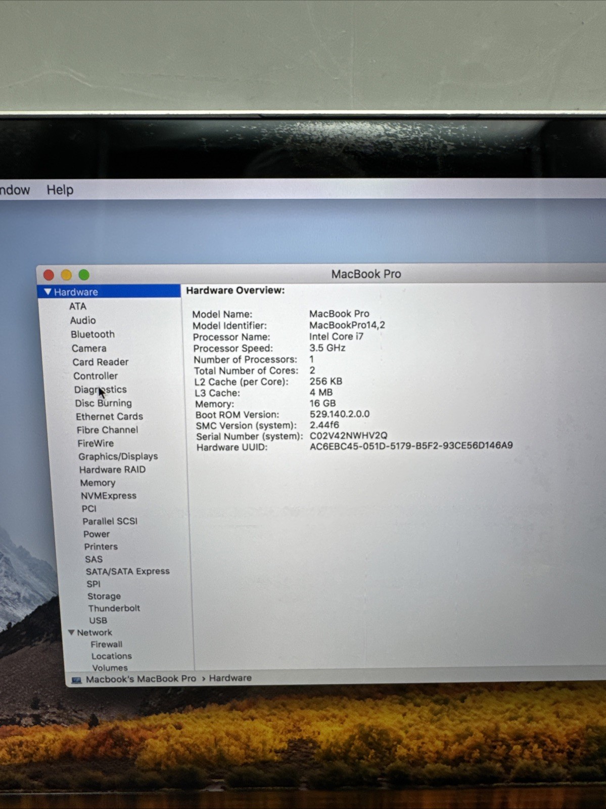This screenshot has width=606, height=809.
Task: Select Firewall under Network
Action: 107,644
